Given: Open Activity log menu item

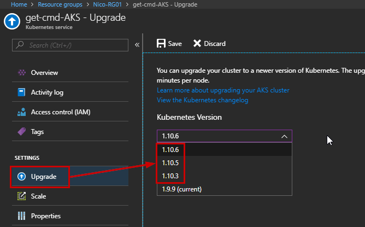Looking at the screenshot, I should pos(70,92).
